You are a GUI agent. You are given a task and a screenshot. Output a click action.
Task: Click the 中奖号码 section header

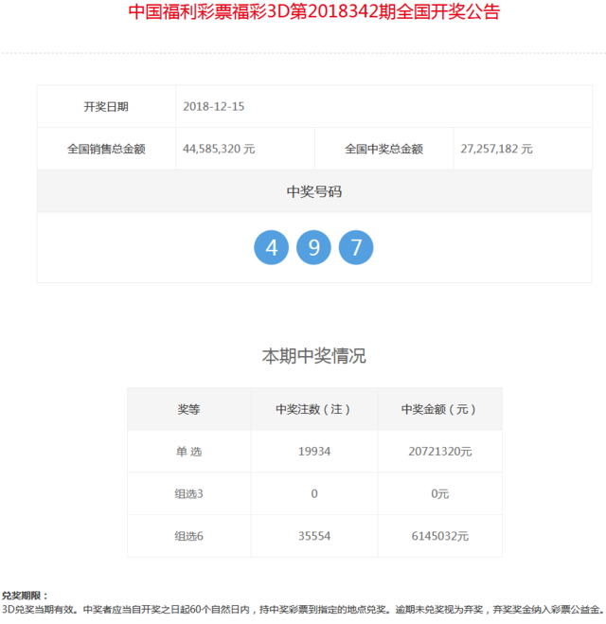[x=314, y=191]
